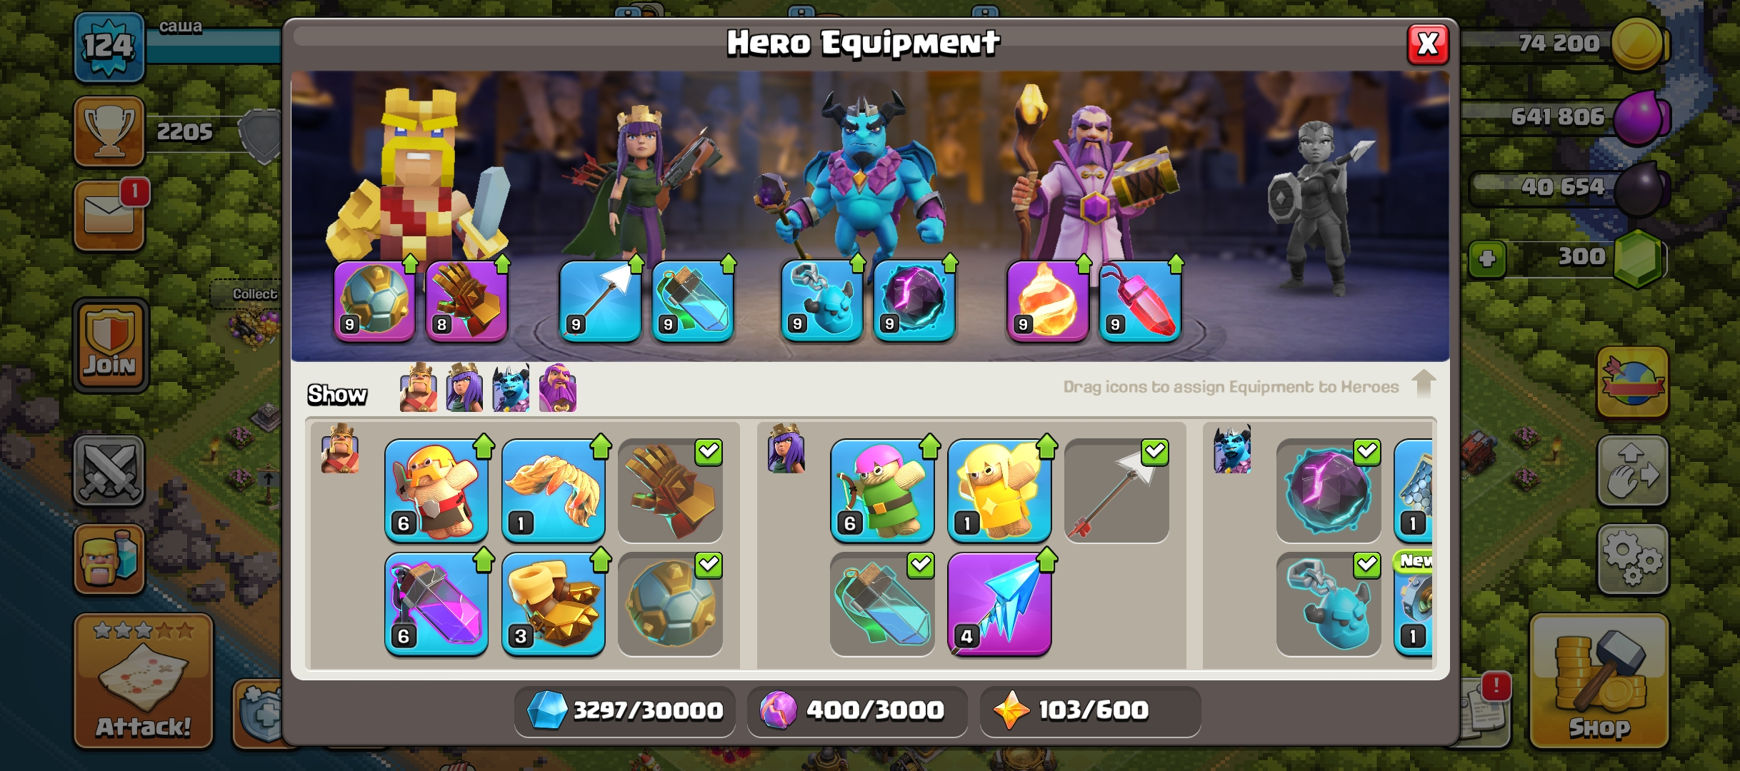Tap the Attack! map button
This screenshot has height=771, width=1740.
(x=144, y=681)
